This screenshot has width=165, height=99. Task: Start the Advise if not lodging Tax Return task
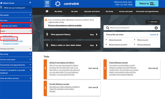coord(93,68)
